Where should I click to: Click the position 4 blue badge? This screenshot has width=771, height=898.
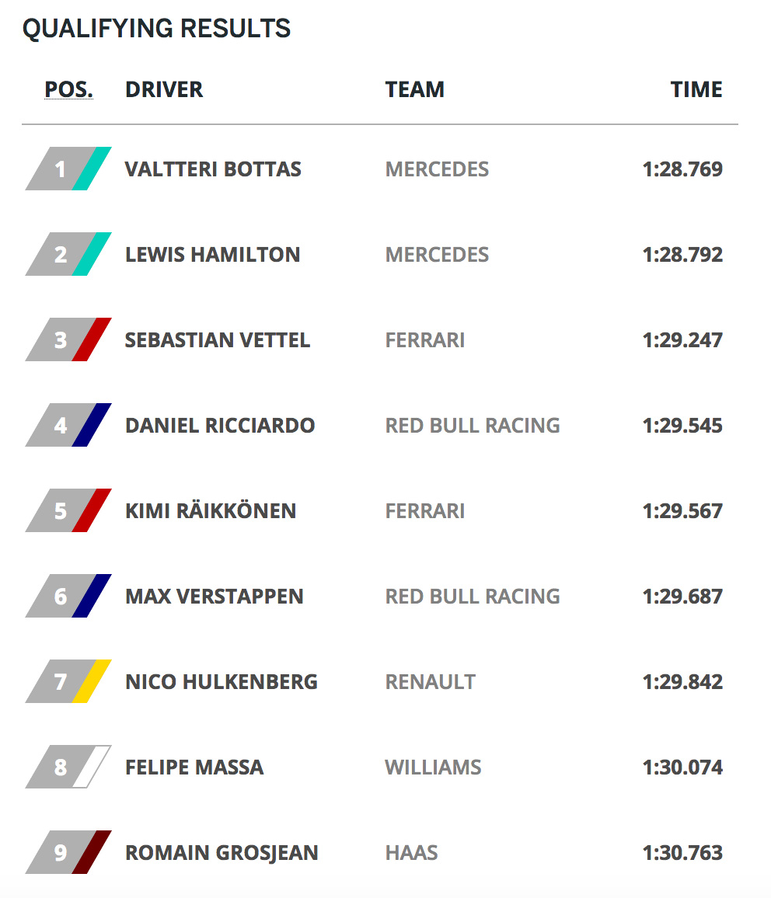click(68, 425)
